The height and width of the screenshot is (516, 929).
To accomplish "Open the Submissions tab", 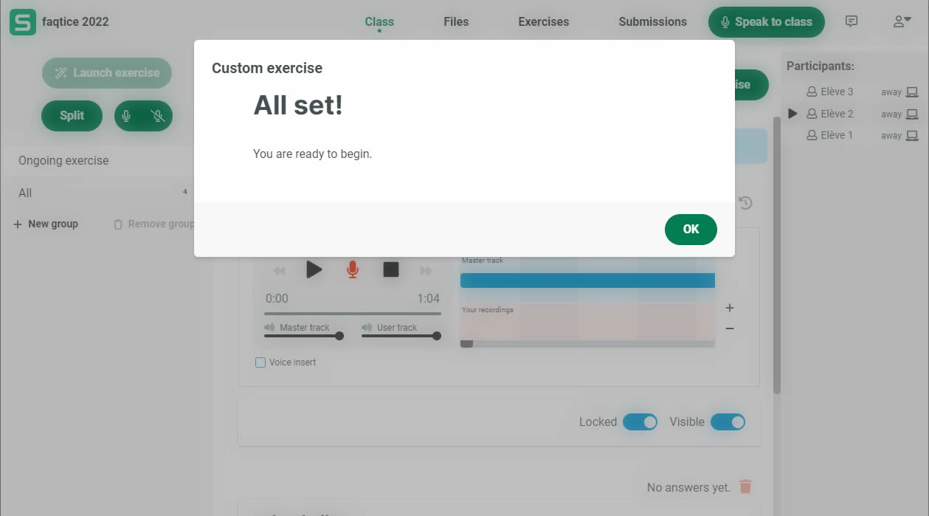I will point(652,21).
